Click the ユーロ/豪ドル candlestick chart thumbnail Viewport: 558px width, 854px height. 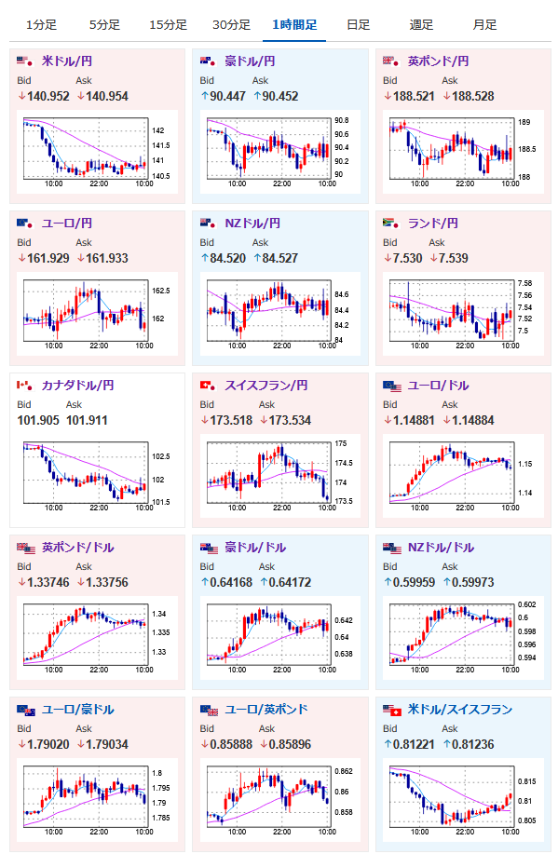coord(93,800)
